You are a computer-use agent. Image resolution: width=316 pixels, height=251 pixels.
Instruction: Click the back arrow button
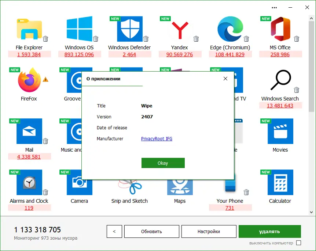[x=114, y=231]
